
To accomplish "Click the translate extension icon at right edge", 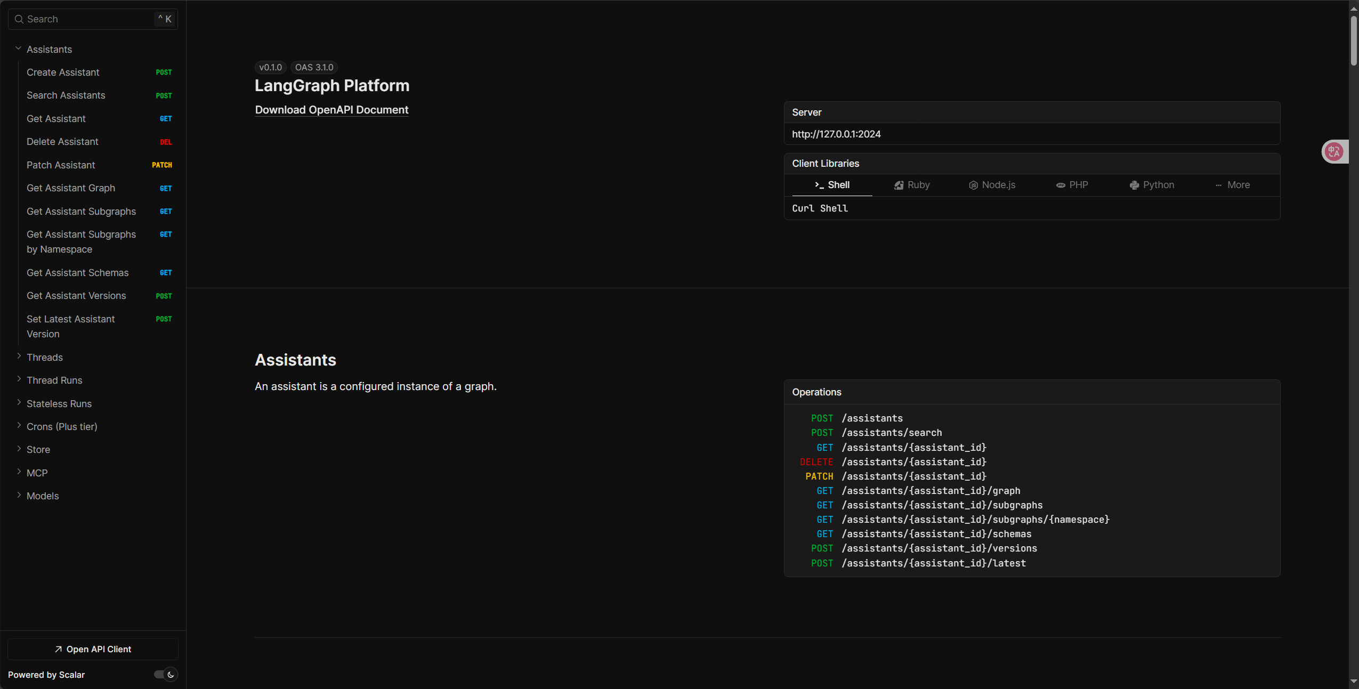I will click(x=1334, y=152).
